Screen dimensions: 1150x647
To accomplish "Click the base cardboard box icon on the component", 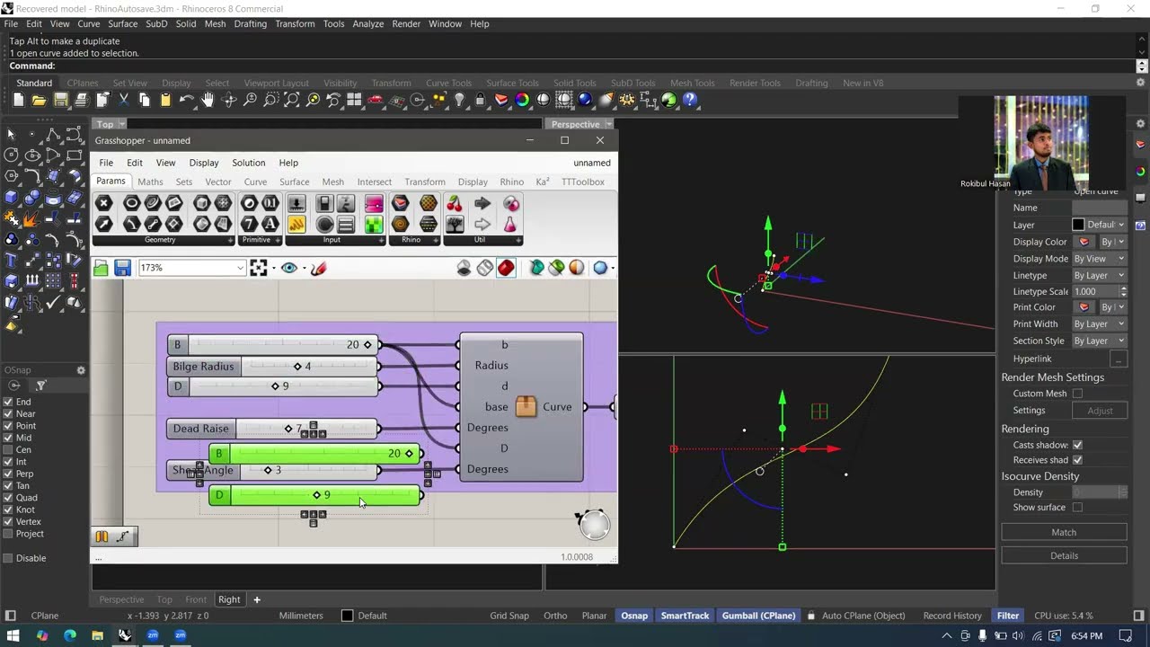I will (x=526, y=407).
